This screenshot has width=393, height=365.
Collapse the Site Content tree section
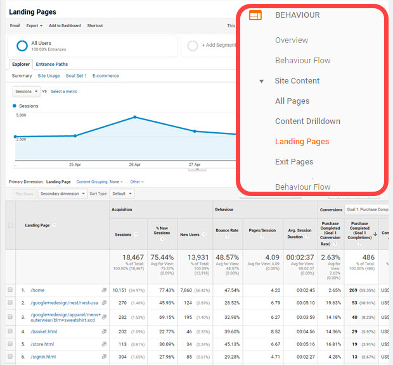pos(261,81)
